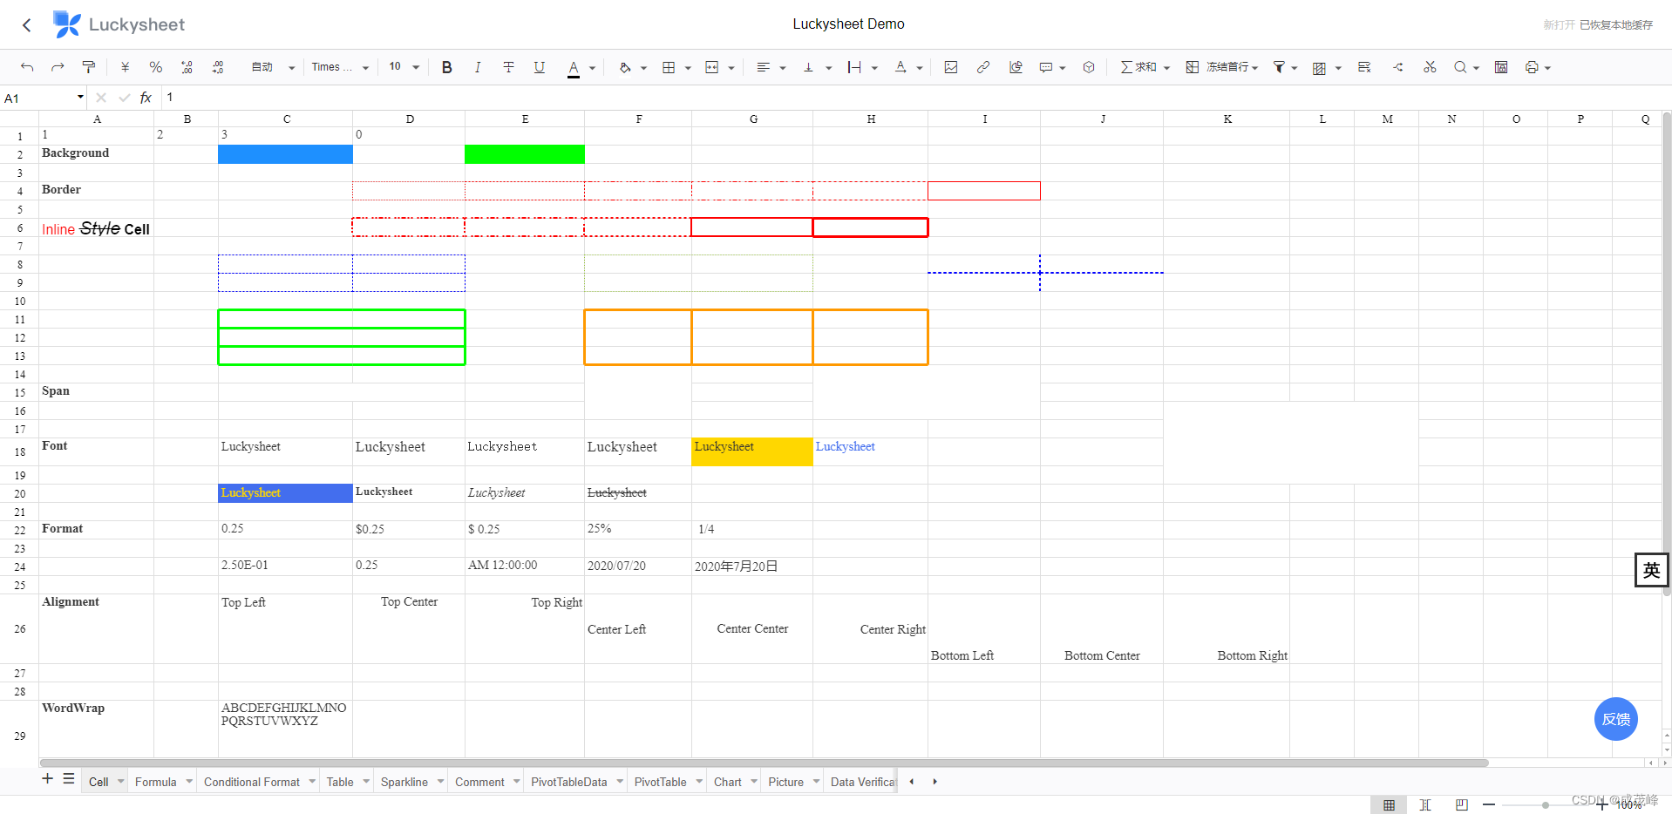Toggle italic formatting
Viewport: 1672px width, 814px height.
(x=478, y=67)
